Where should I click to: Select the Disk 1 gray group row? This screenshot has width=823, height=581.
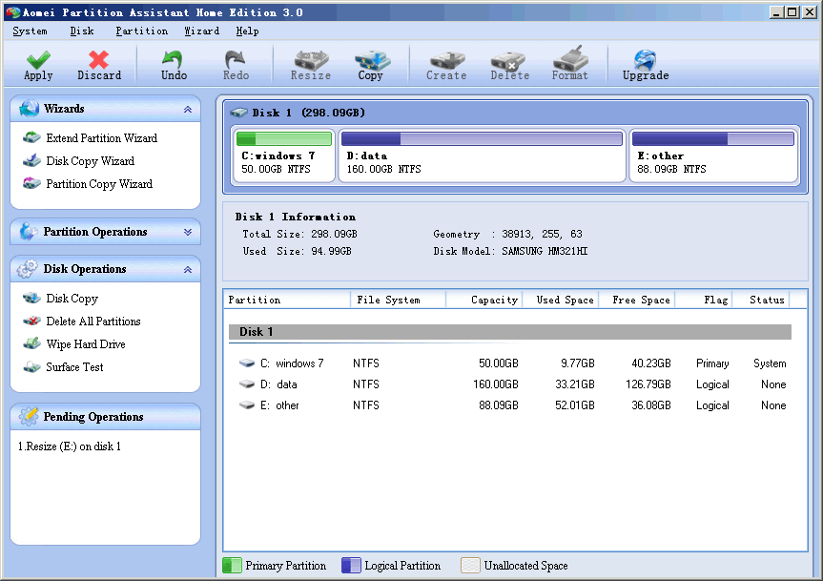point(509,332)
